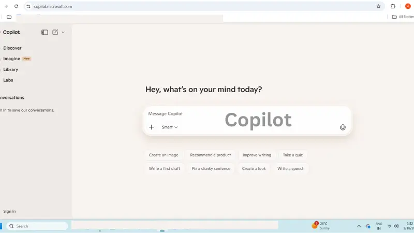Click the taskbar Wi-Fi network icon
Screen dimensions: 414x233
[389, 226]
